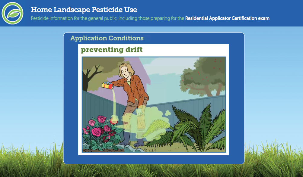Click the preventing drift illustration
This screenshot has width=303, height=177.
154,104
